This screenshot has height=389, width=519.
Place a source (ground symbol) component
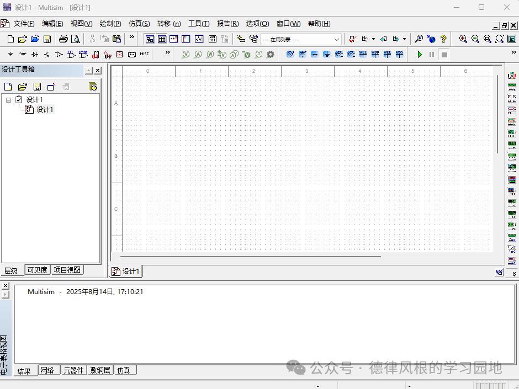tap(10, 55)
